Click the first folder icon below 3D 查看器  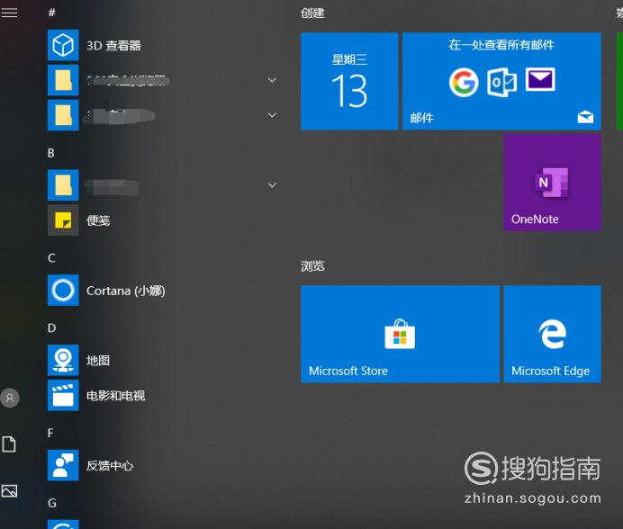[63, 80]
